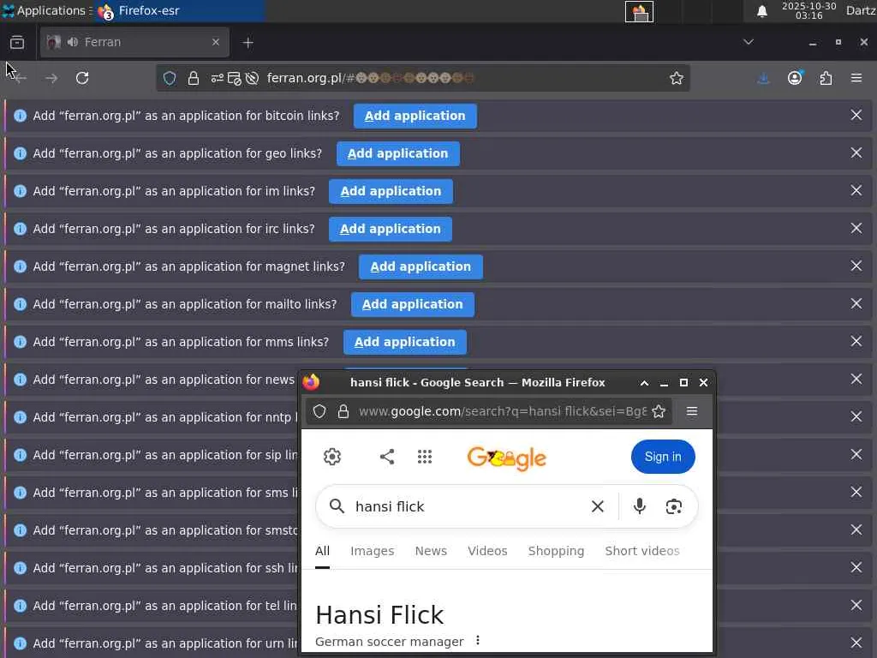Dismiss the magnet links notification

tap(856, 266)
